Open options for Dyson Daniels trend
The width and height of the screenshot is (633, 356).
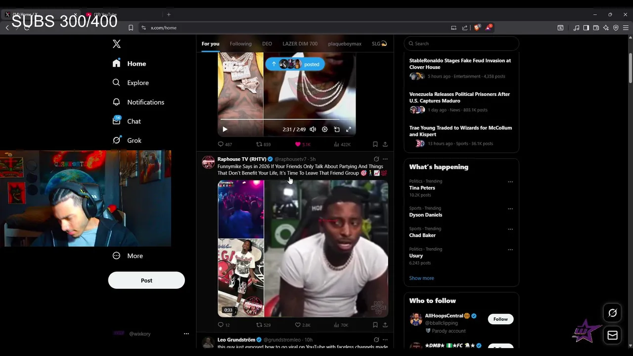tap(510, 209)
